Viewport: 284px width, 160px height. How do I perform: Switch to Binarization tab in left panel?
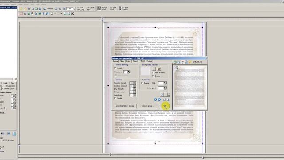(x=10, y=86)
